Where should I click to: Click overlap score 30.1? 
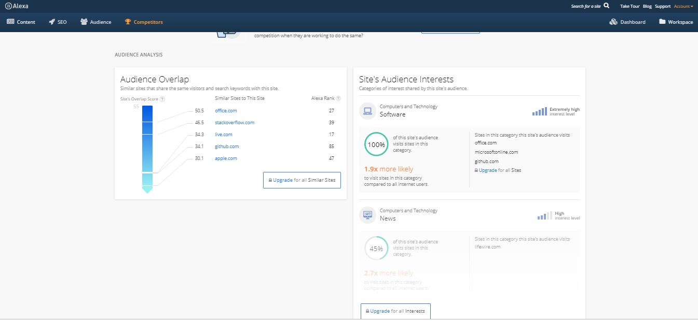[x=199, y=158]
